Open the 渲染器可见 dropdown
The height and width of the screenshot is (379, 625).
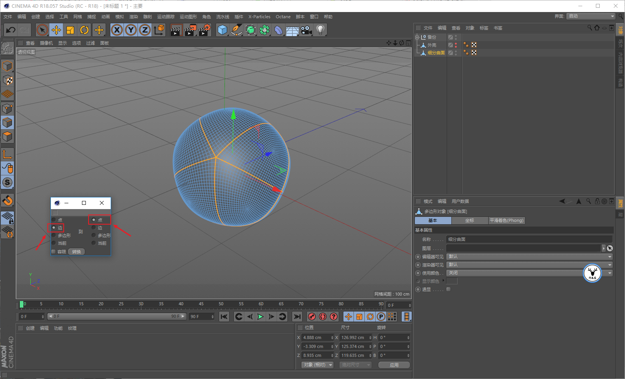529,265
